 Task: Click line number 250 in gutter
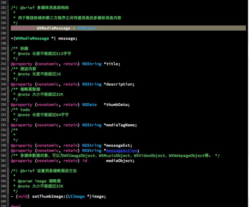[3, 104]
